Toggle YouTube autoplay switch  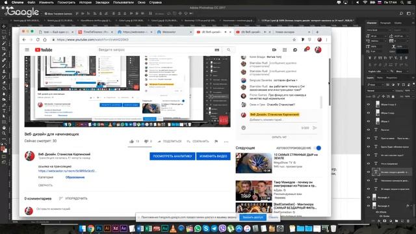[318, 148]
